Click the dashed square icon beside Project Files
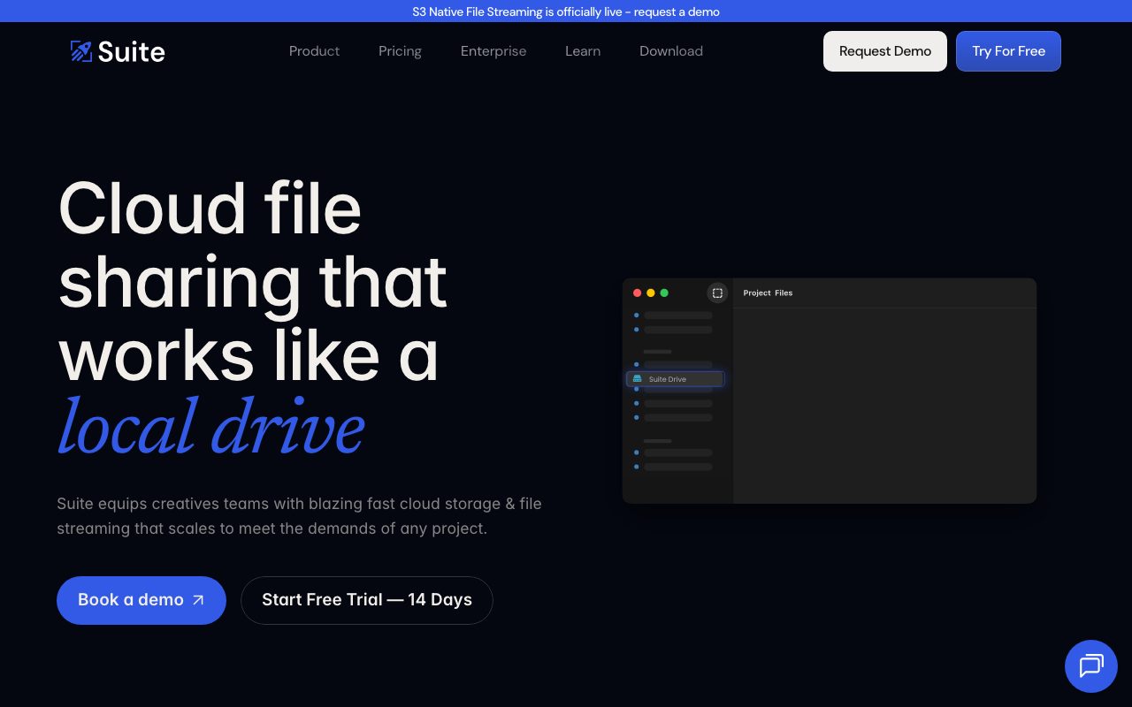 (x=717, y=293)
